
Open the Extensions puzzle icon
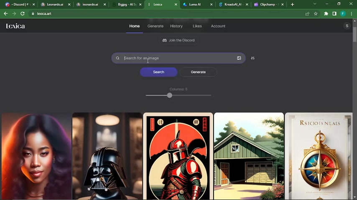(x=326, y=14)
